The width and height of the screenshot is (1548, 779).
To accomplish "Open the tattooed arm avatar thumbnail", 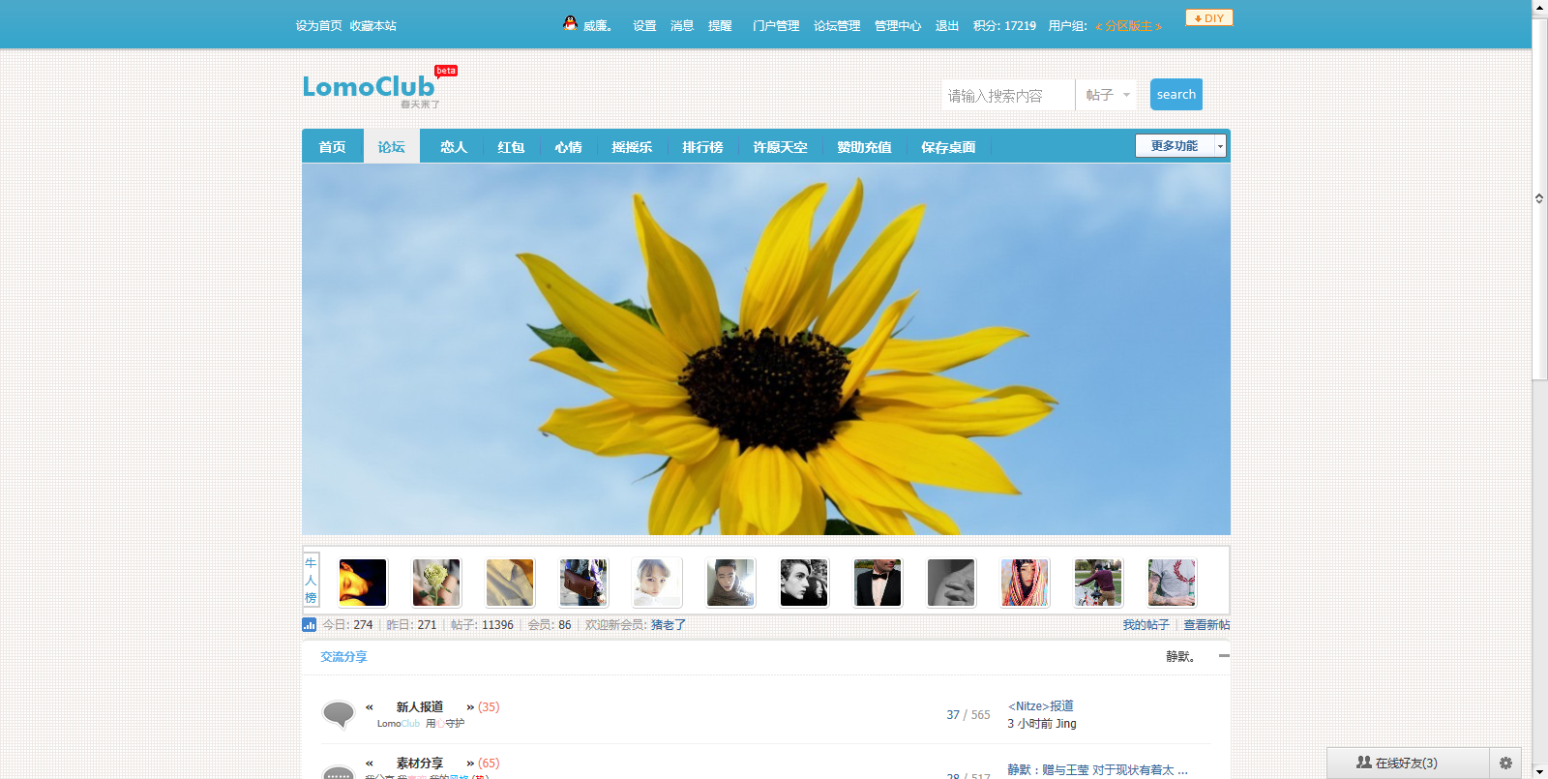I will click(1172, 583).
